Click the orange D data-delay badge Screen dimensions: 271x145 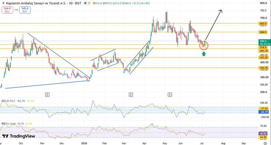(89, 3)
